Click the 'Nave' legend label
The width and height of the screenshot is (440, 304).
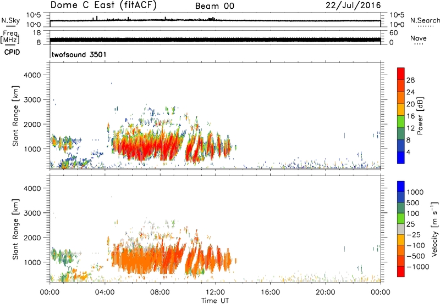[x=419, y=38]
